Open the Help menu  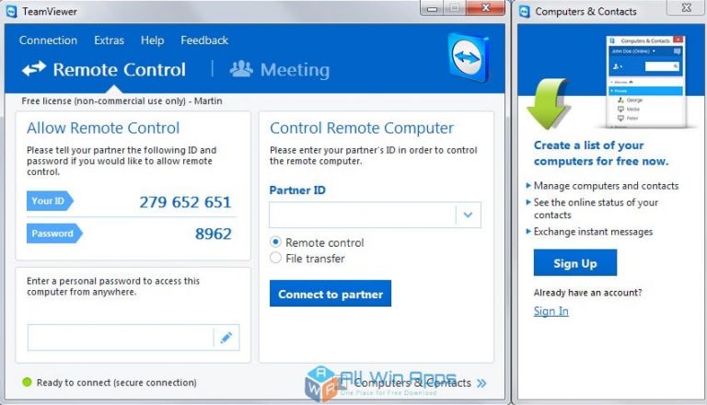point(153,40)
